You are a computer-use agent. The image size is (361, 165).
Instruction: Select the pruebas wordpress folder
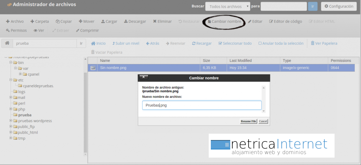pos(35,121)
